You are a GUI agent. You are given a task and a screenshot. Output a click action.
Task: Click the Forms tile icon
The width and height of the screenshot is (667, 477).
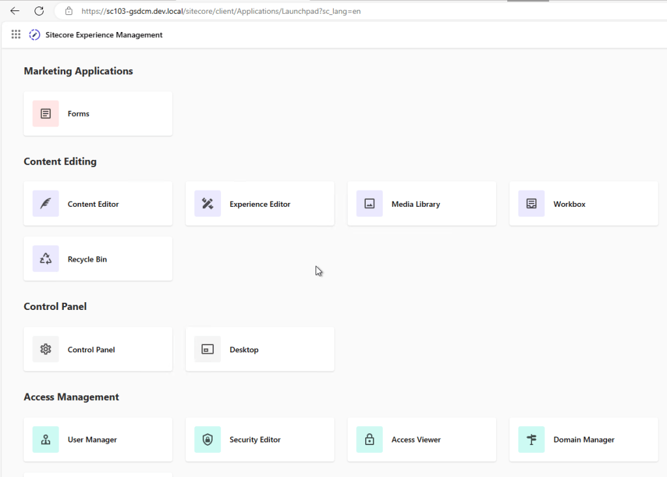(x=46, y=114)
